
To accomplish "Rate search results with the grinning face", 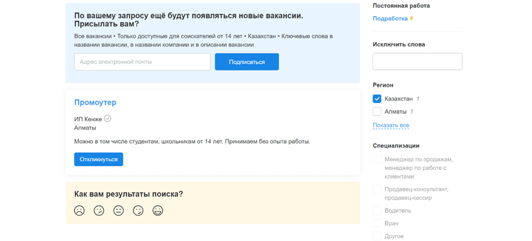I will point(158,211).
